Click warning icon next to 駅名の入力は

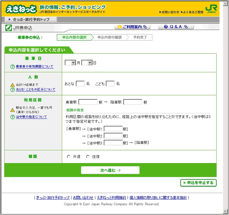click(x=13, y=110)
